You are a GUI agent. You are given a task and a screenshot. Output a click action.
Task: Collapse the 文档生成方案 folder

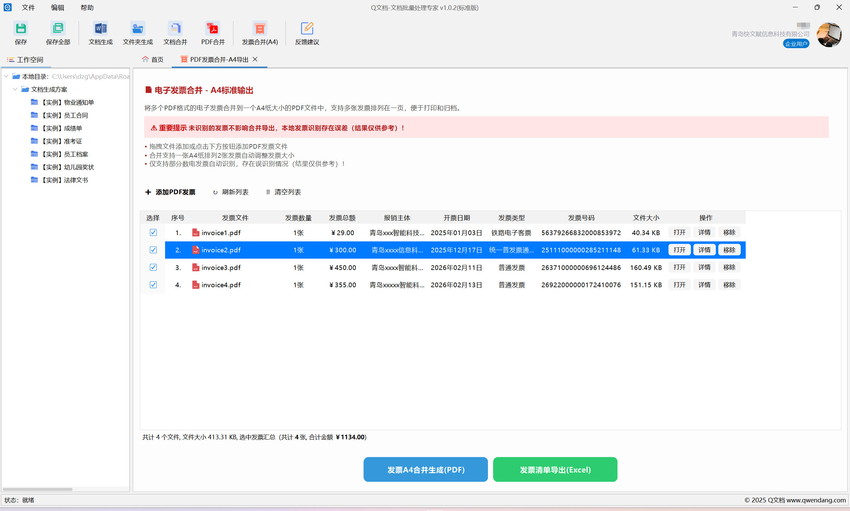[x=15, y=89]
